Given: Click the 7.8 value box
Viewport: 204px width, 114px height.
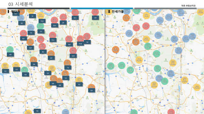Looking at the screenshot, I should point(87,42).
